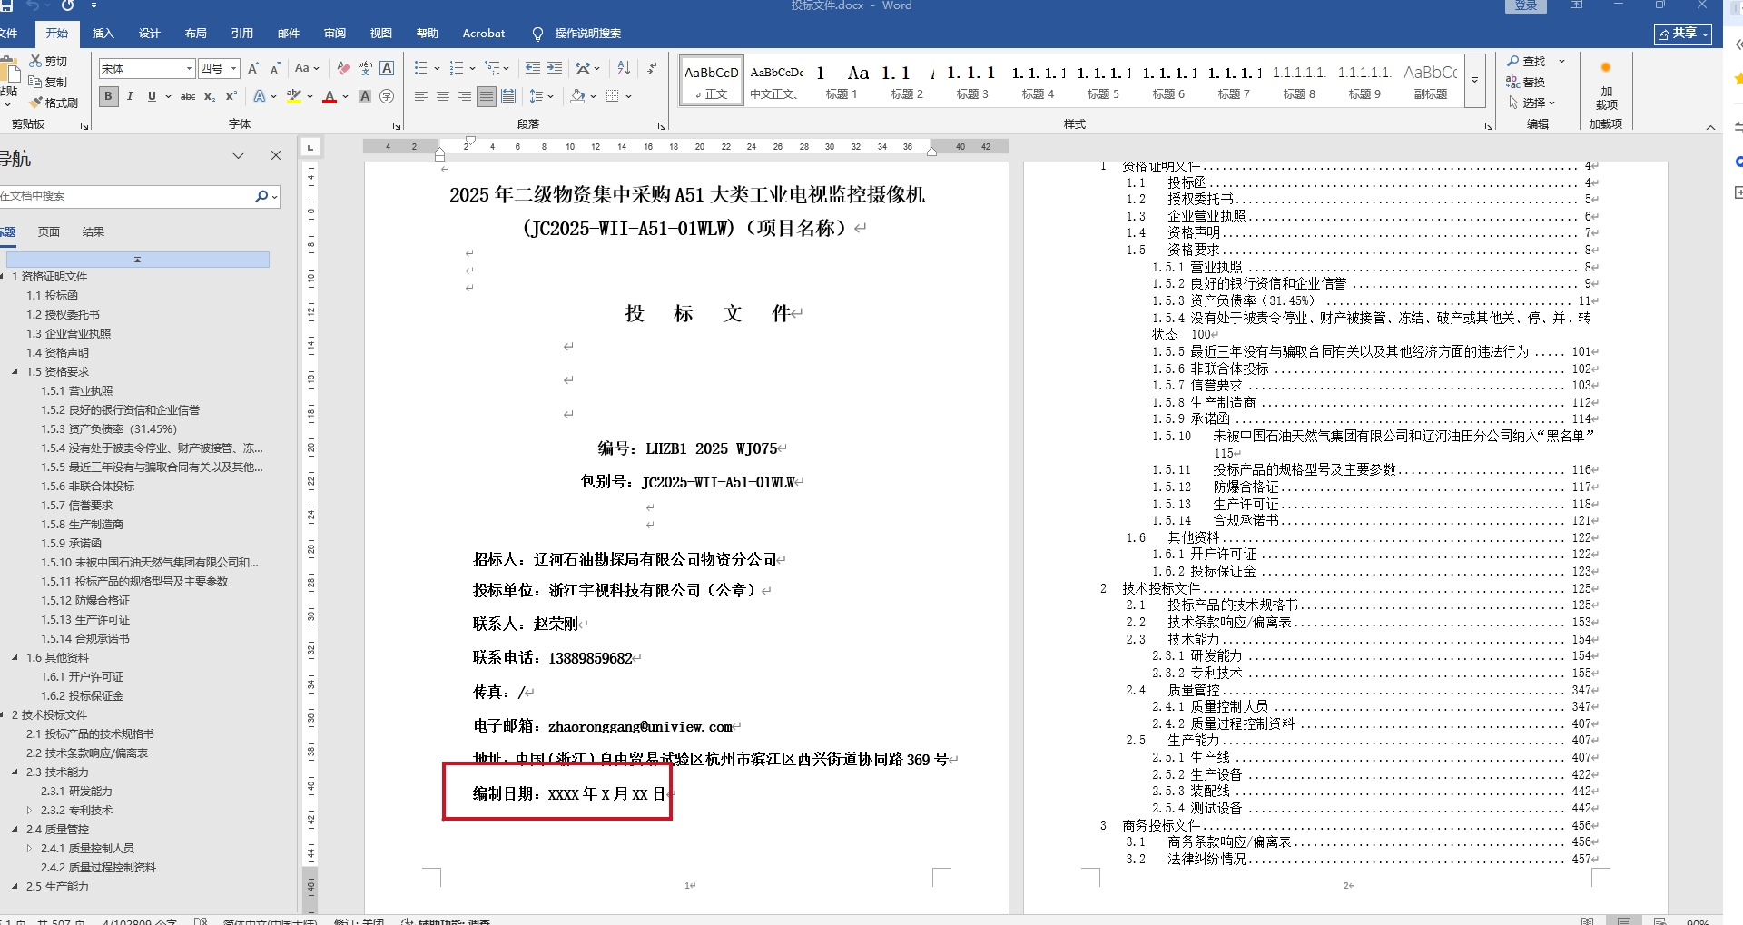
Task: Toggle Bold formatting
Action: (108, 96)
